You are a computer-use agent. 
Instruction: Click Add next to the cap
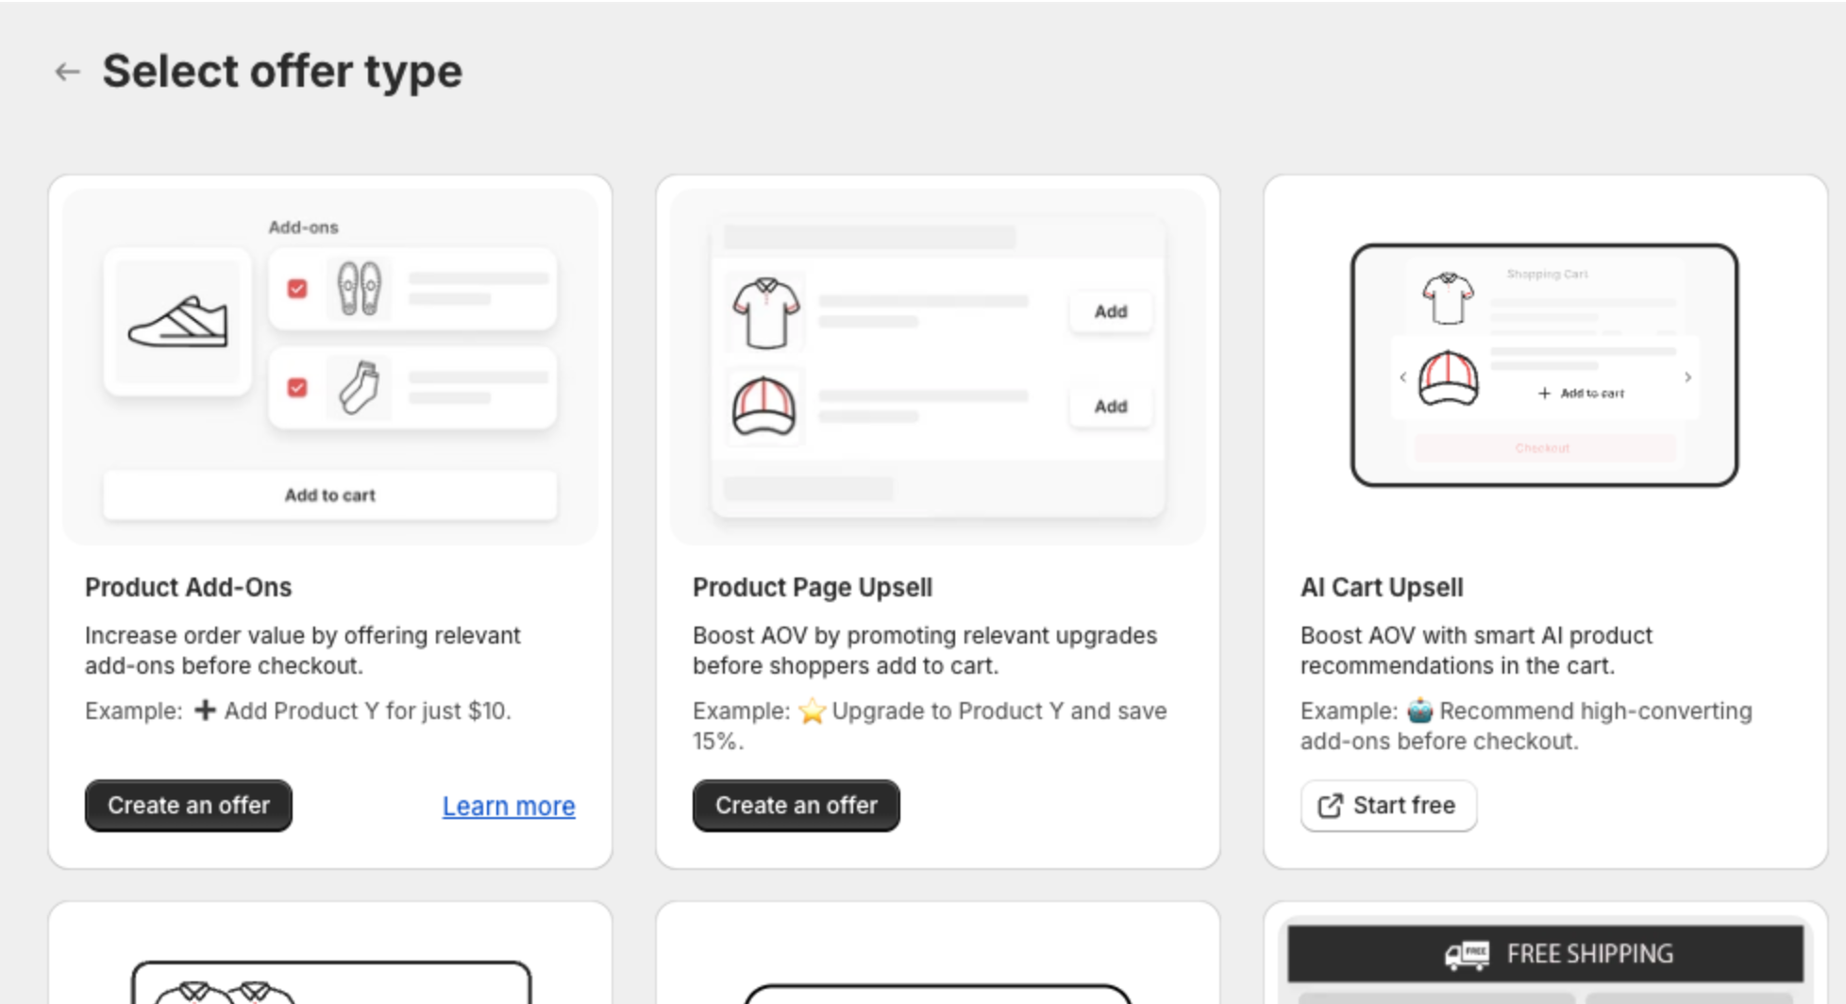click(1111, 407)
